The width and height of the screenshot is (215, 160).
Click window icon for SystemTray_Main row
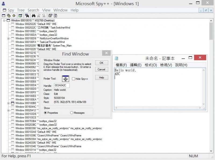[x=13, y=46]
